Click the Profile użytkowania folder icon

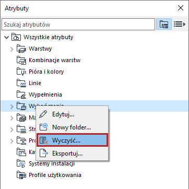click(21, 175)
